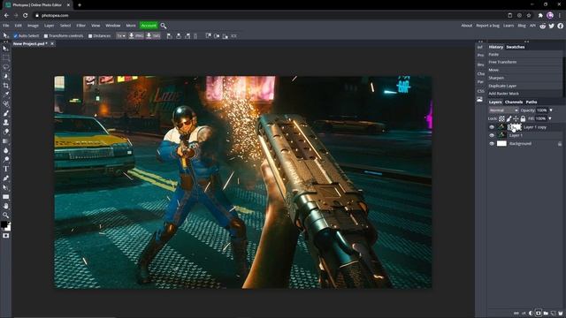Select the Spot Healing Brush tool
Image resolution: width=566 pixels, height=318 pixels.
pos(5,104)
